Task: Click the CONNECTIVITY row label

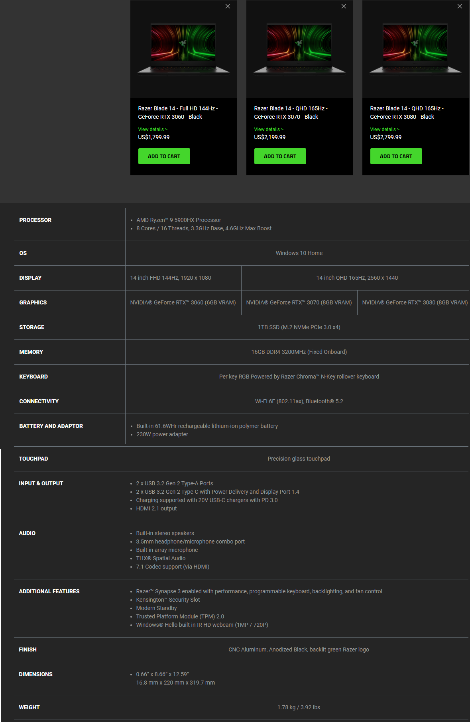Action: coord(39,401)
